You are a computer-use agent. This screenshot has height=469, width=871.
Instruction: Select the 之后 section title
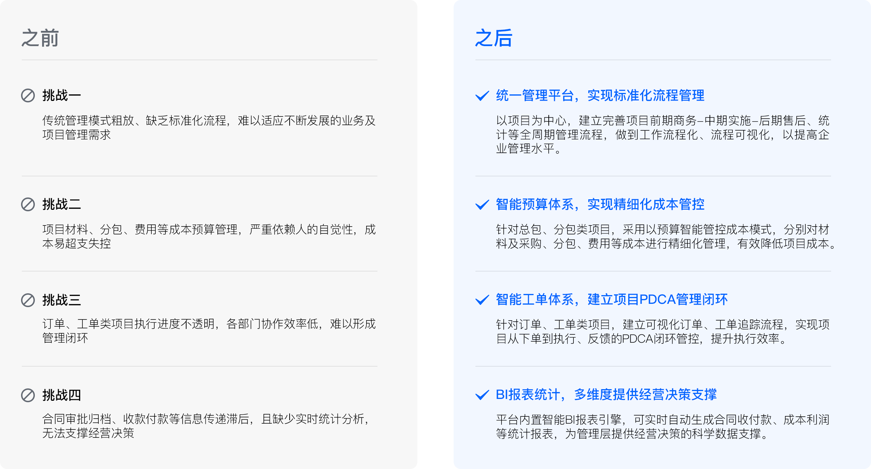pyautogui.click(x=494, y=38)
